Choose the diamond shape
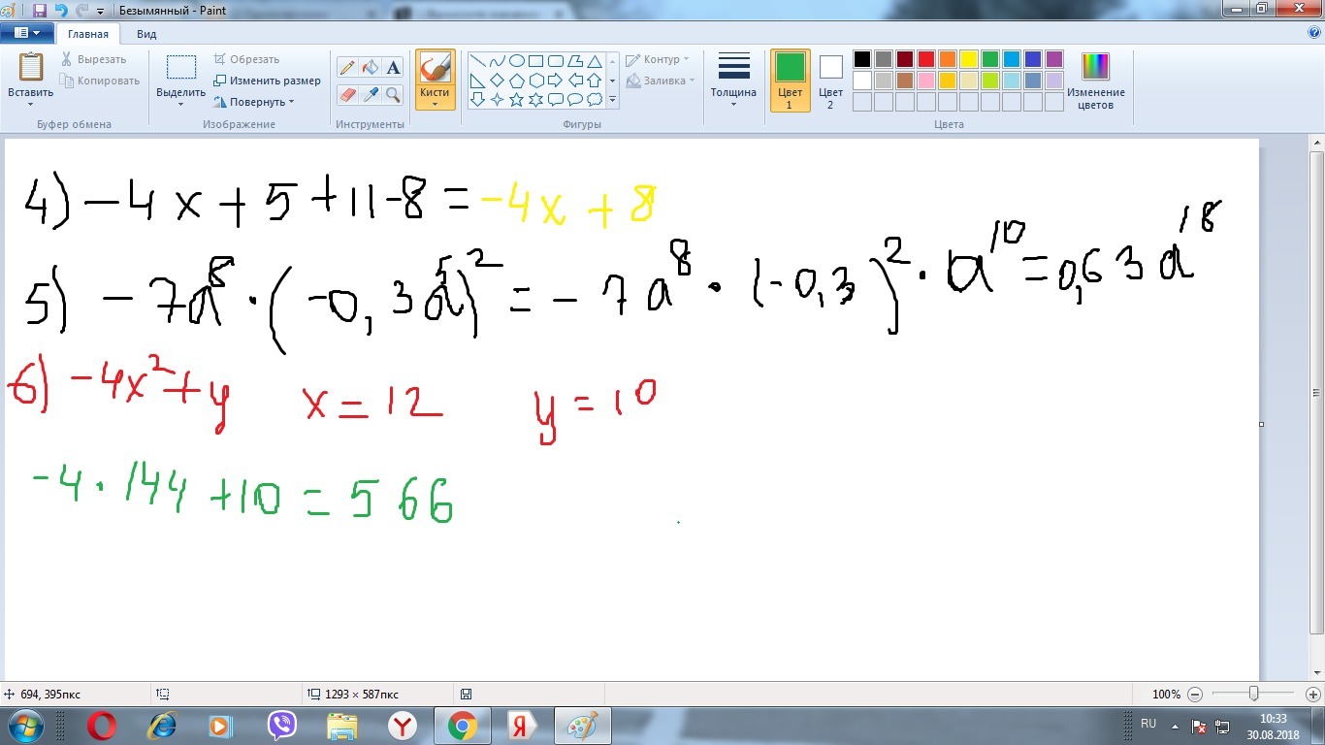Viewport: 1325px width, 745px height. click(497, 80)
